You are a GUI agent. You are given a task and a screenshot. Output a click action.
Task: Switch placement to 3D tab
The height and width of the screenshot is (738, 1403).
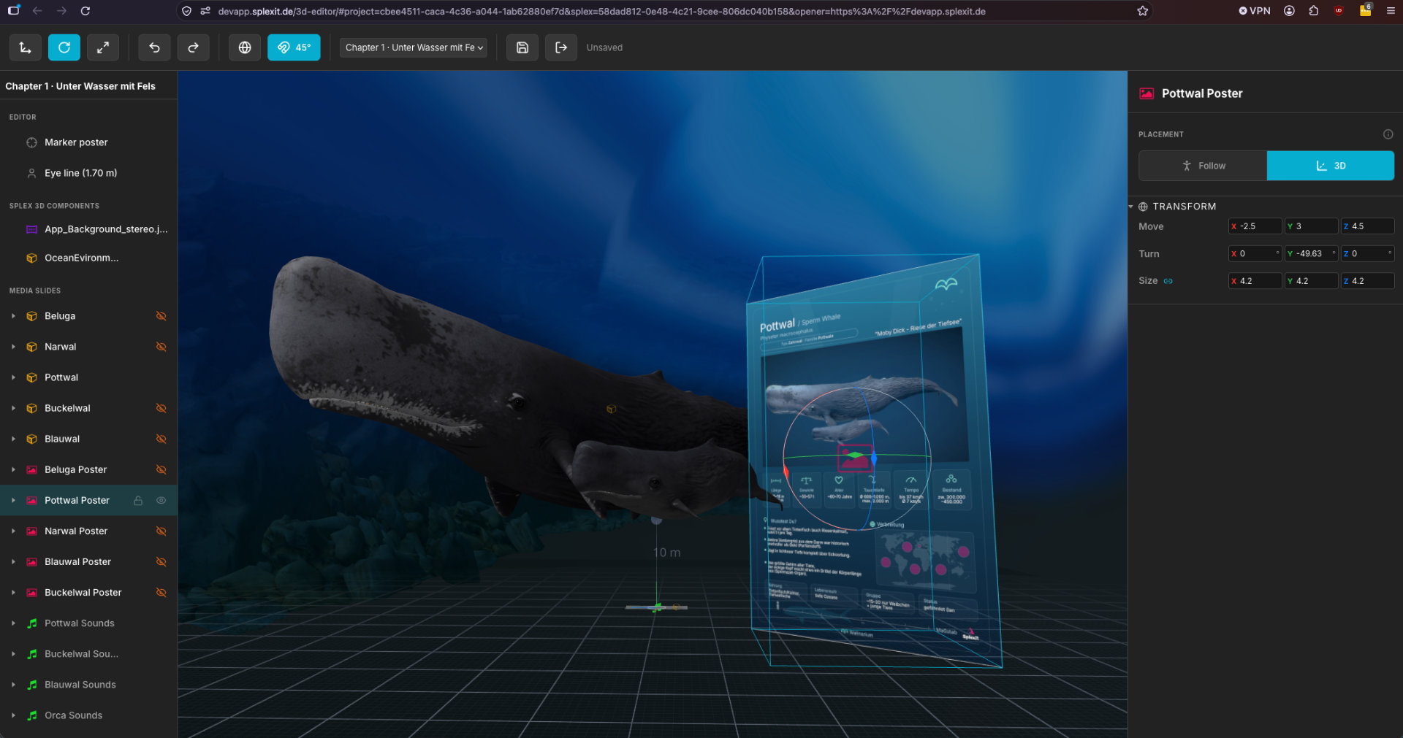tap(1330, 166)
